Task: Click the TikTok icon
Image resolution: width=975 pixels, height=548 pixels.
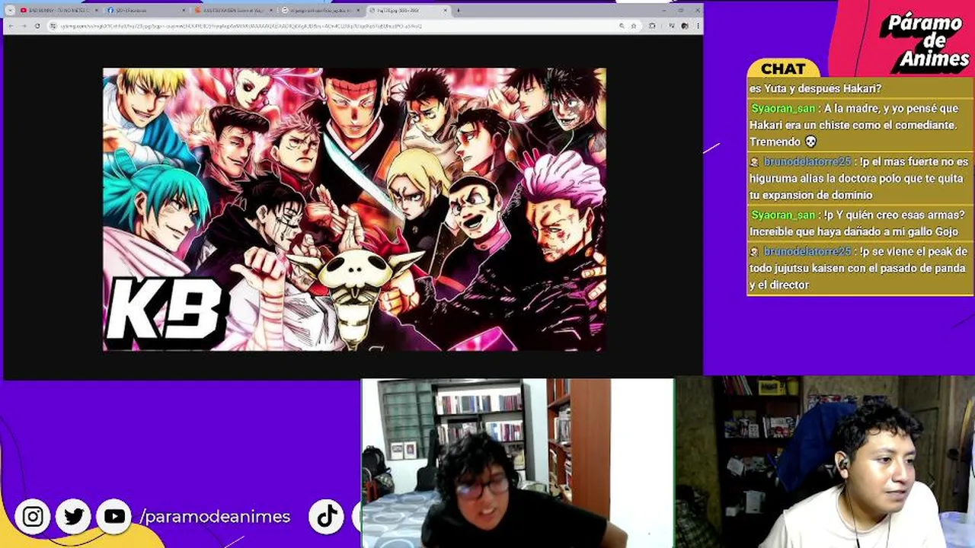Action: pos(327,517)
